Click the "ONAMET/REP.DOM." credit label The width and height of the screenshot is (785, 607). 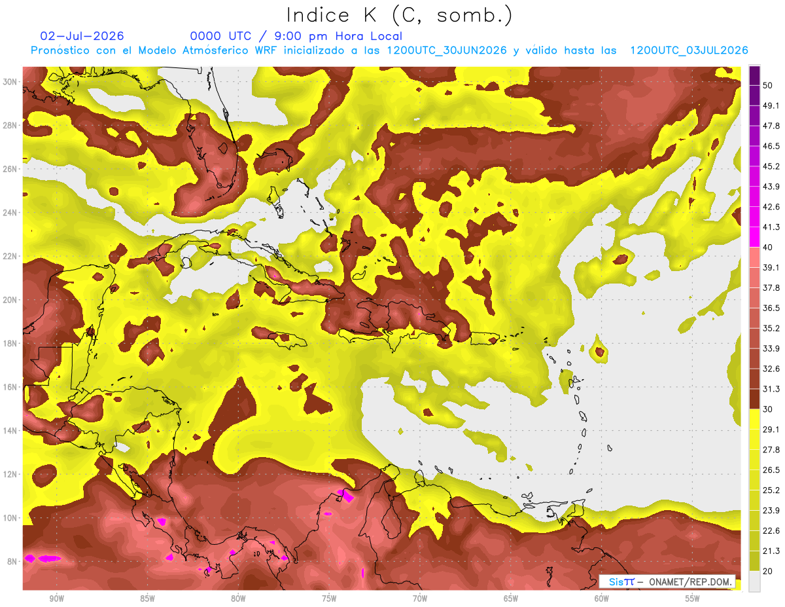coord(691,582)
